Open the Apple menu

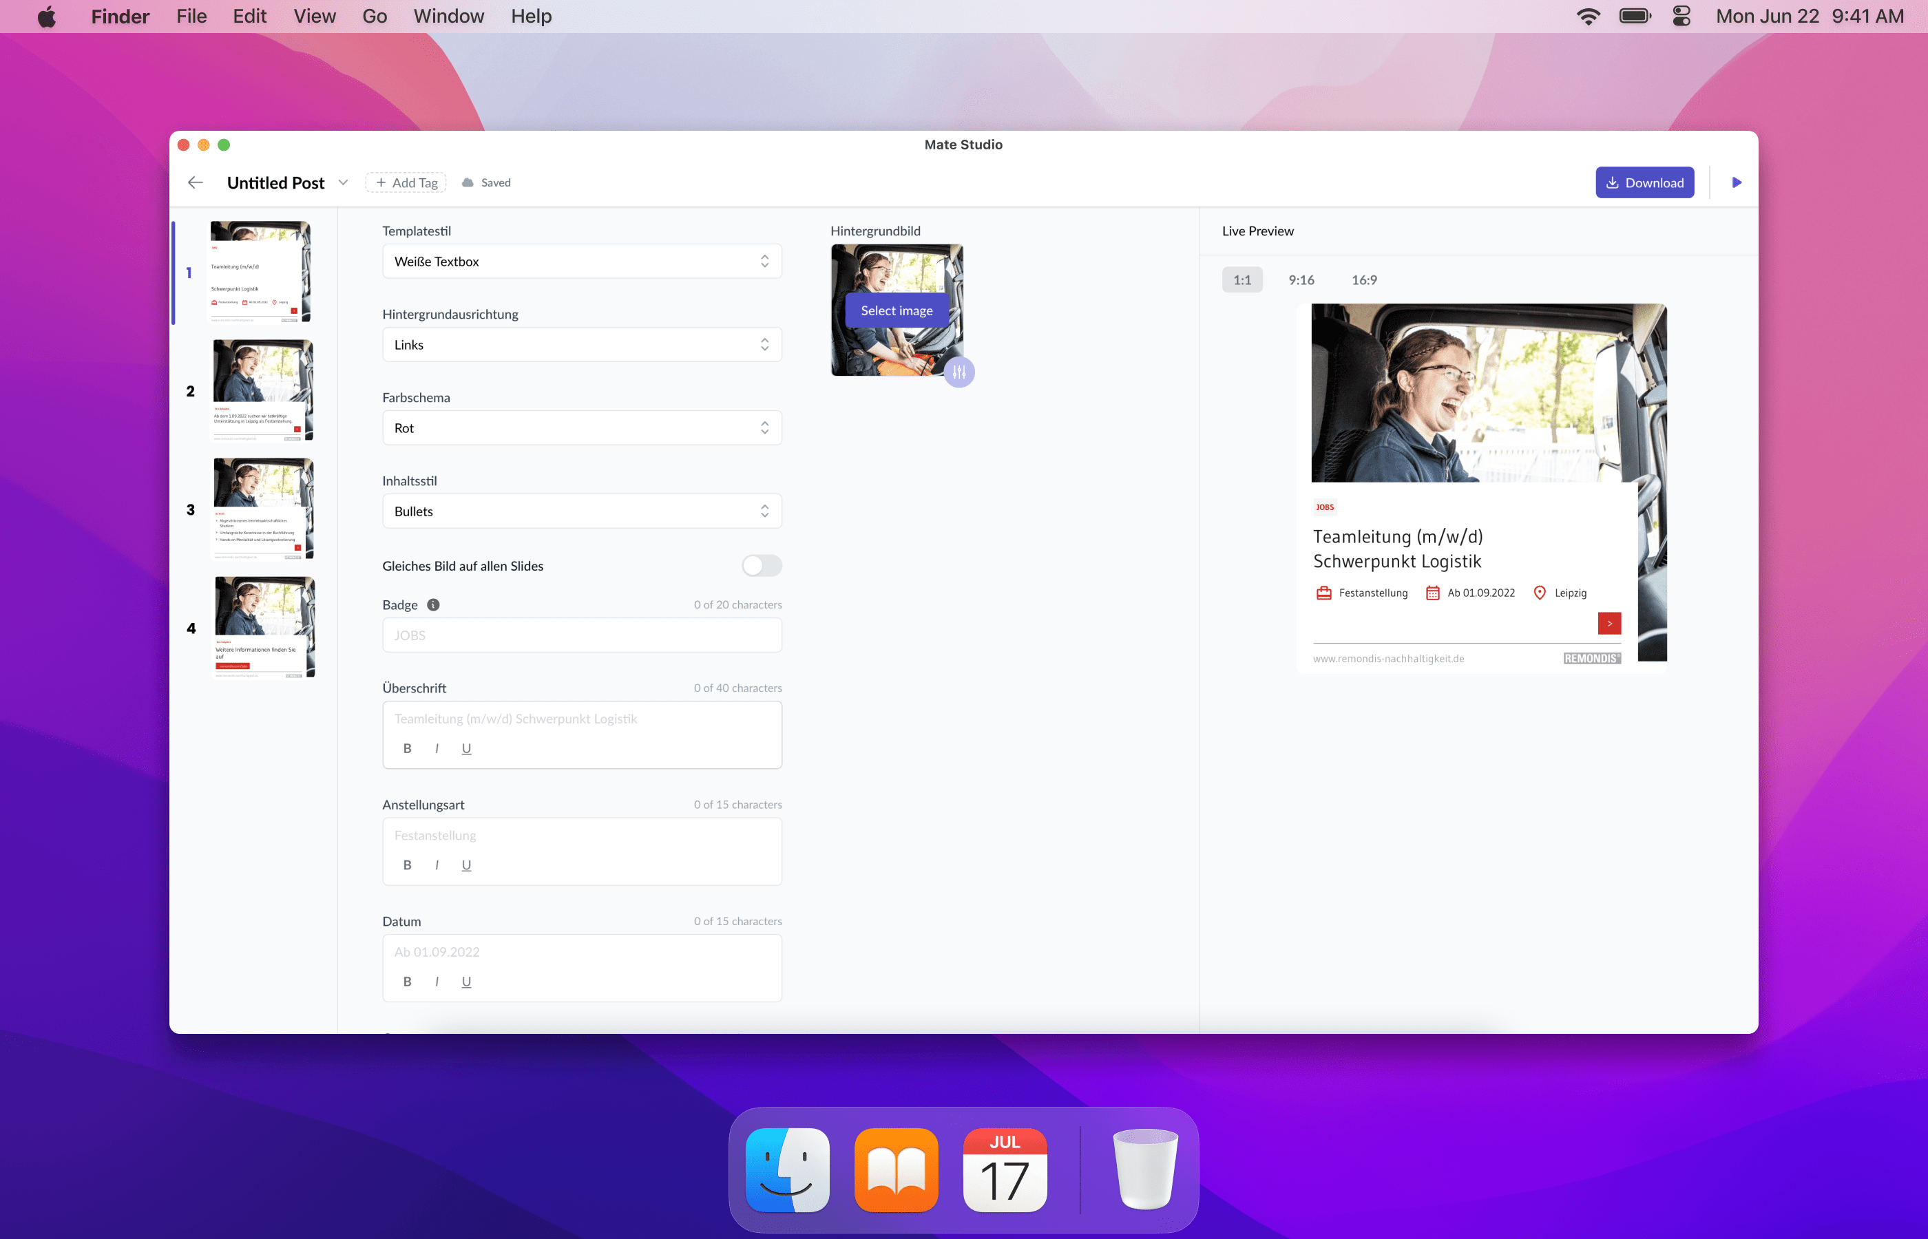pos(48,16)
